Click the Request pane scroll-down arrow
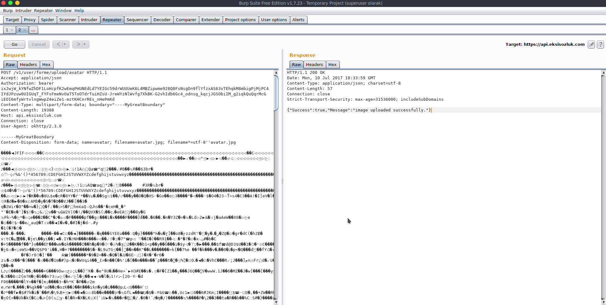 [276, 302]
